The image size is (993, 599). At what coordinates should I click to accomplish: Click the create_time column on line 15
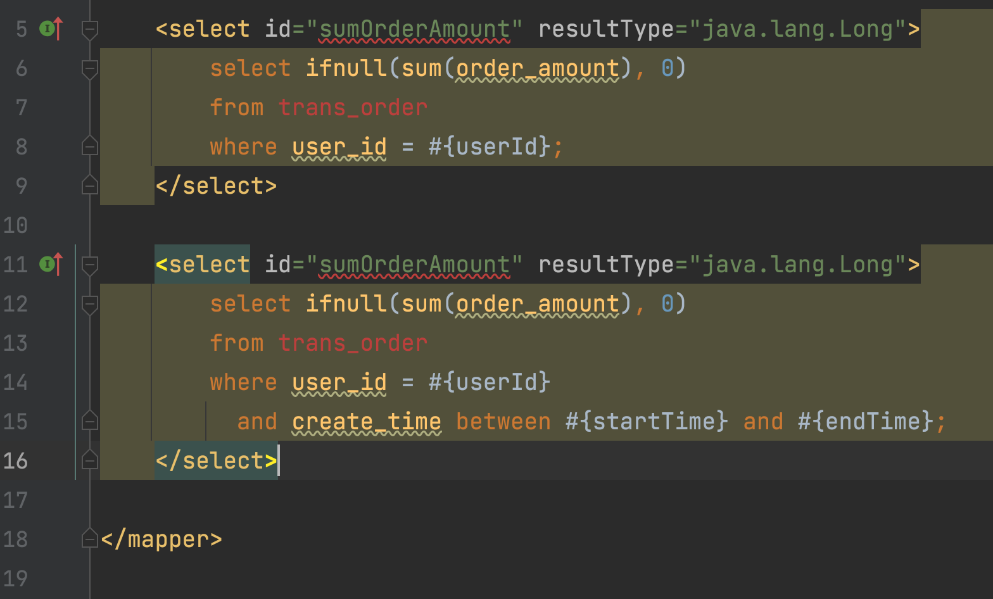[x=367, y=422]
